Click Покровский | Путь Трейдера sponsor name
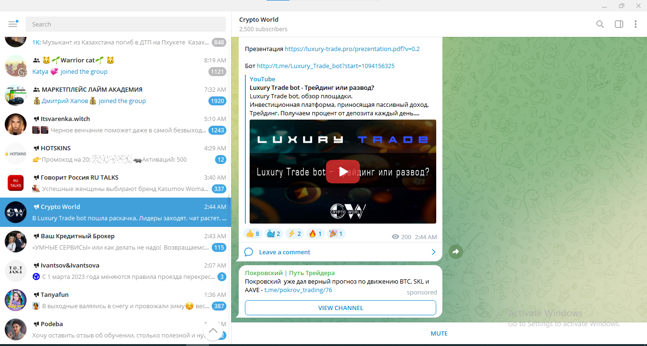Viewport: 647px width, 346px height. pyautogui.click(x=290, y=273)
